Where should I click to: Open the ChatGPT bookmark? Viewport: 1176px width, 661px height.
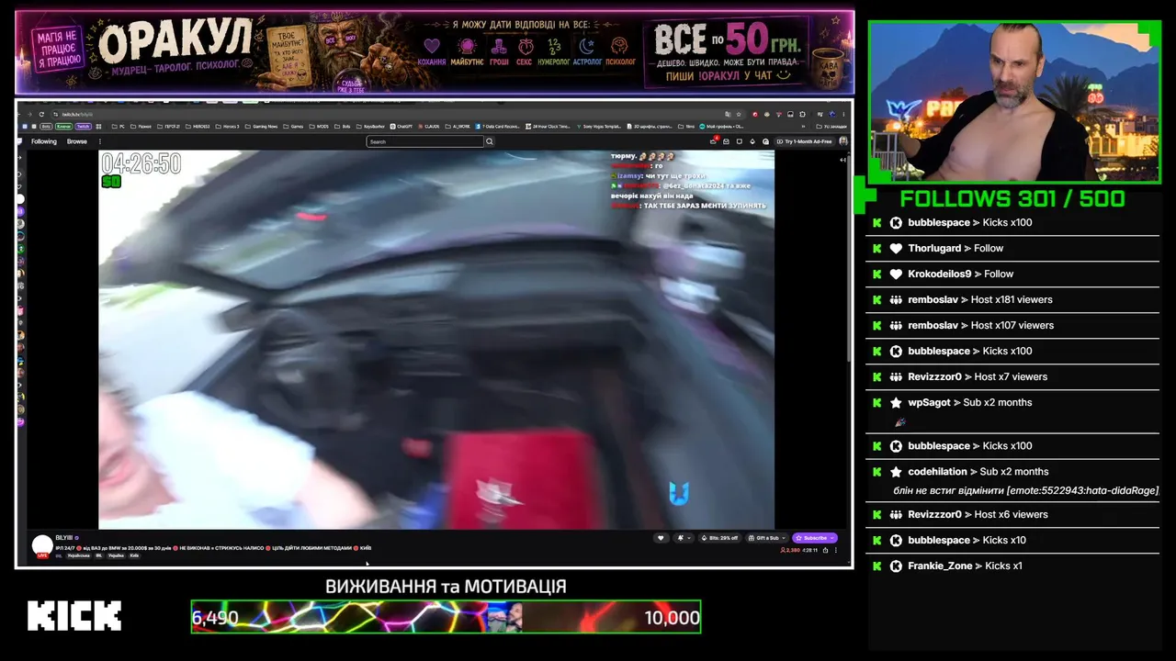tap(402, 126)
